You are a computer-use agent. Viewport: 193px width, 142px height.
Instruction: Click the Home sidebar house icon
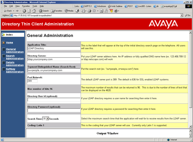point(4,43)
